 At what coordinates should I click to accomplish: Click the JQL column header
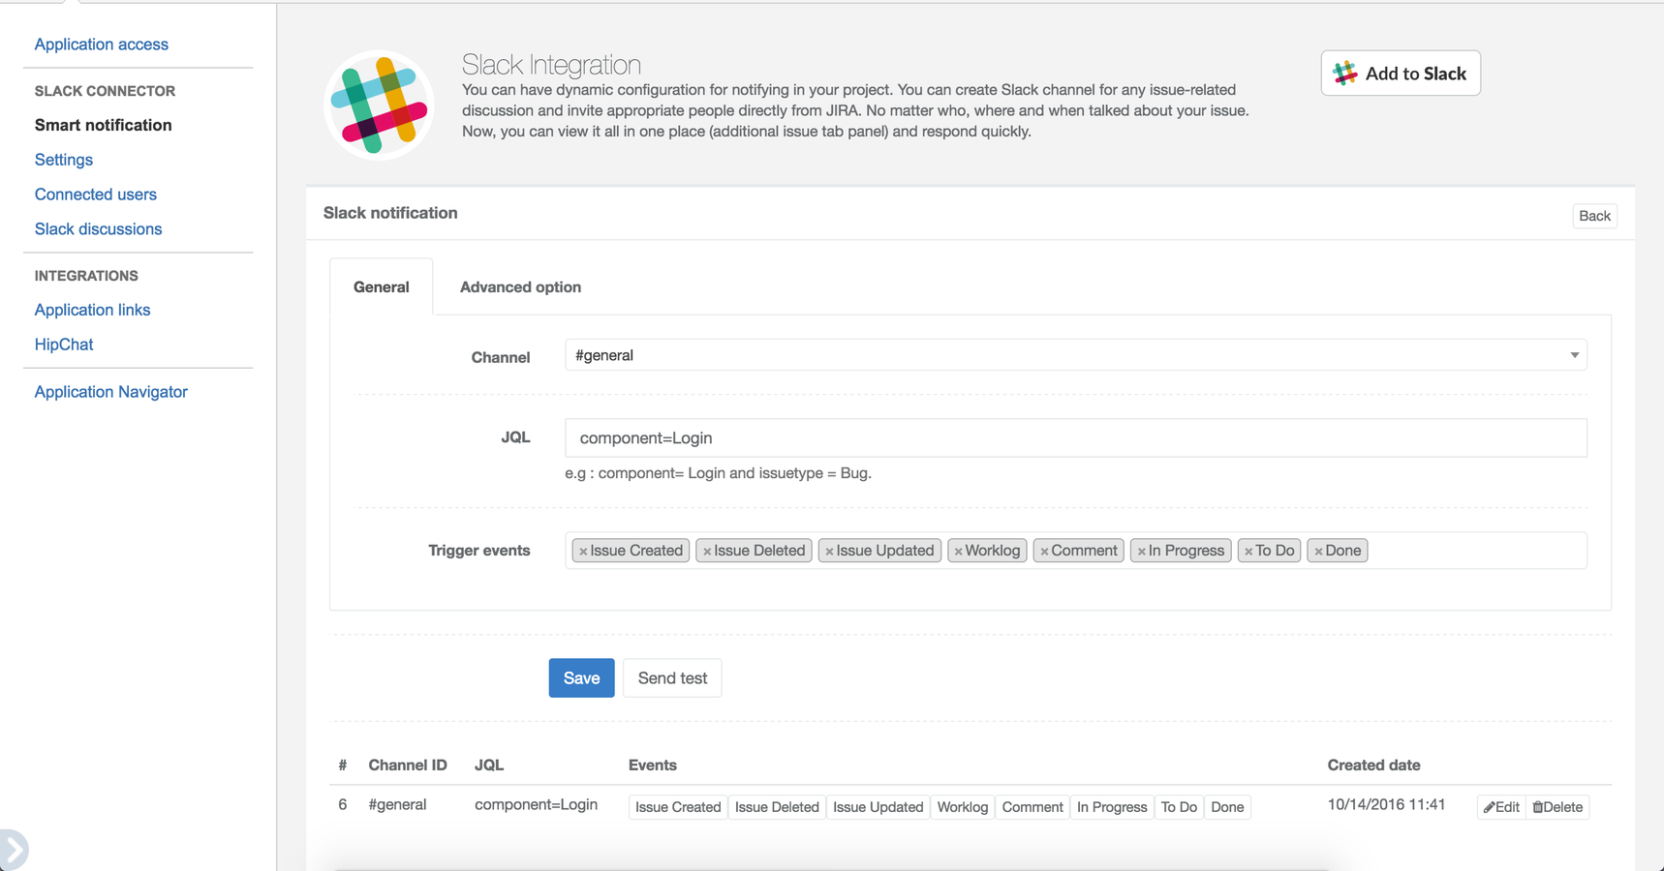pyautogui.click(x=489, y=766)
